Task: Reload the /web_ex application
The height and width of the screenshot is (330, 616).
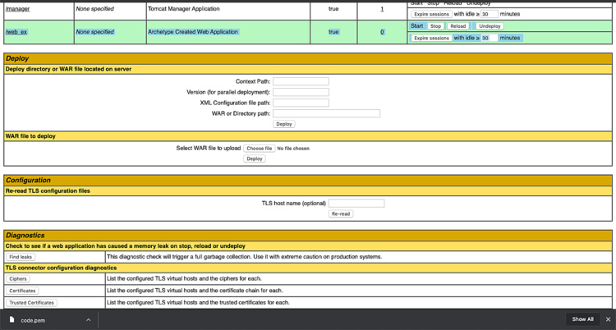Action: tap(457, 26)
